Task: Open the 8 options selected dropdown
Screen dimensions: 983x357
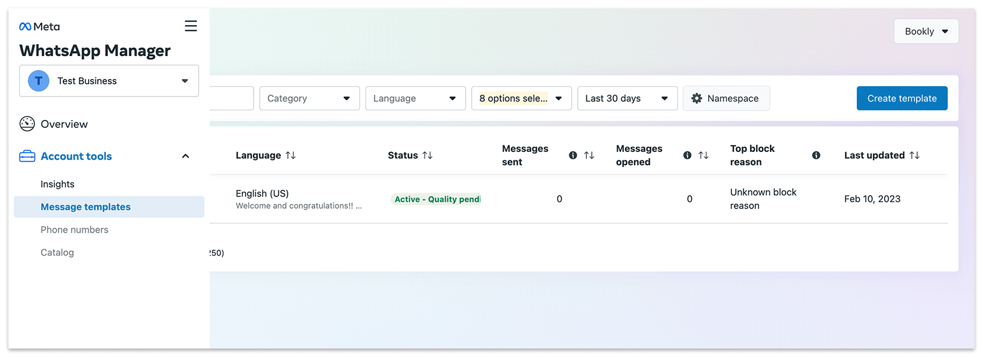Action: tap(522, 98)
